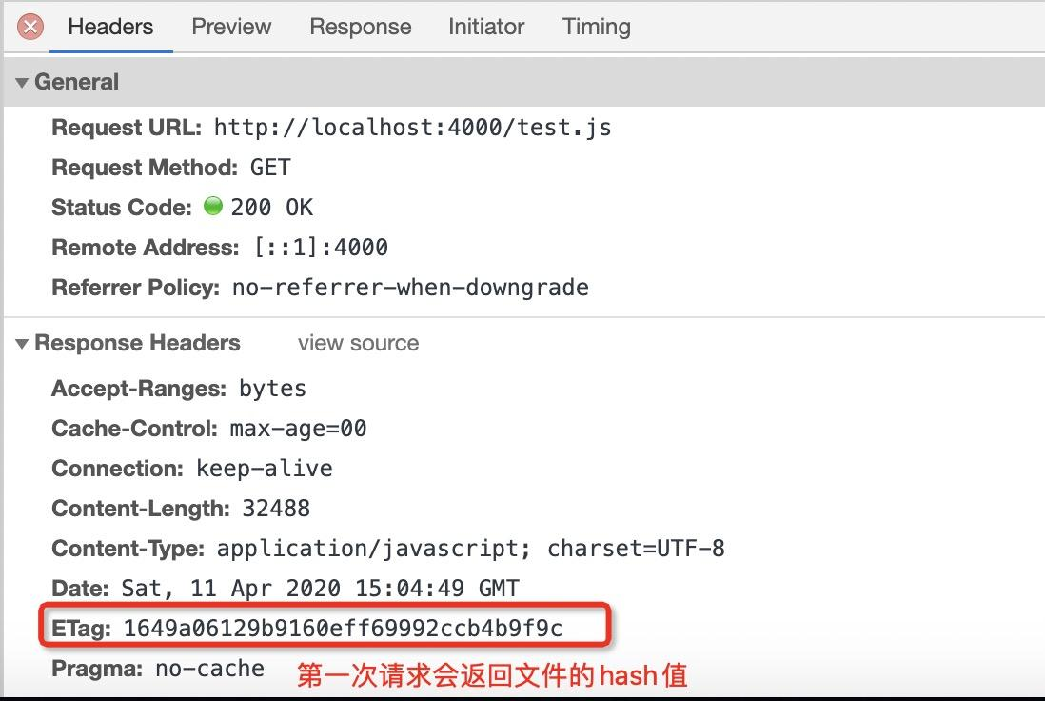Click the view source link

[x=358, y=343]
